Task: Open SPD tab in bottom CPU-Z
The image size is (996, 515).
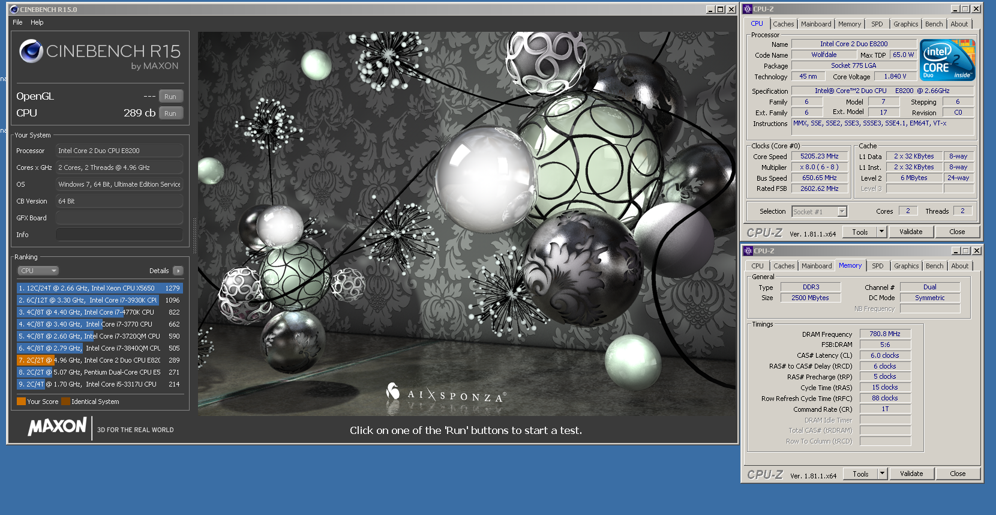Action: pos(878,266)
